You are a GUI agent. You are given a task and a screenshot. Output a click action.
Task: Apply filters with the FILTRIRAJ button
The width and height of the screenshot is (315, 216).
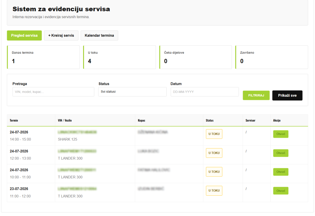tap(256, 96)
